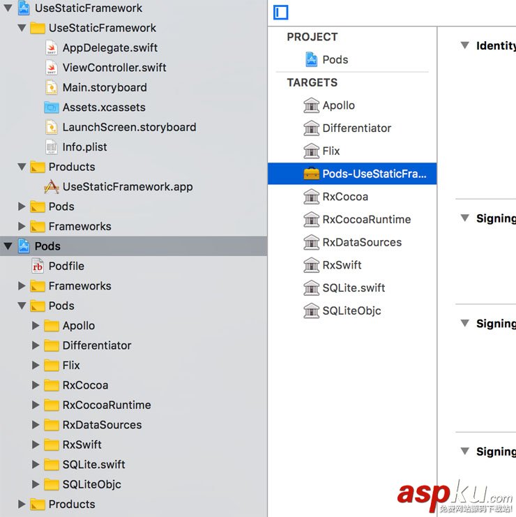Click Flix target library icon
516x517 pixels.
point(312,151)
